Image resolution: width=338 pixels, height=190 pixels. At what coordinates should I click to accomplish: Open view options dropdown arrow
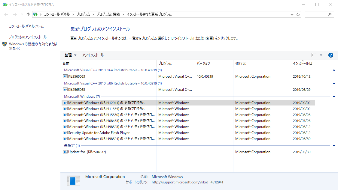click(x=321, y=55)
